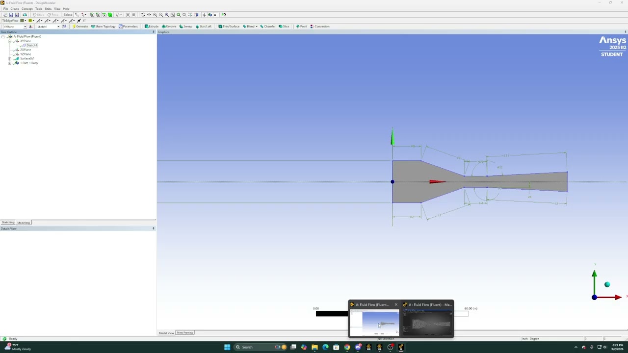Select the Extrude feature
The height and width of the screenshot is (353, 628).
point(152,26)
